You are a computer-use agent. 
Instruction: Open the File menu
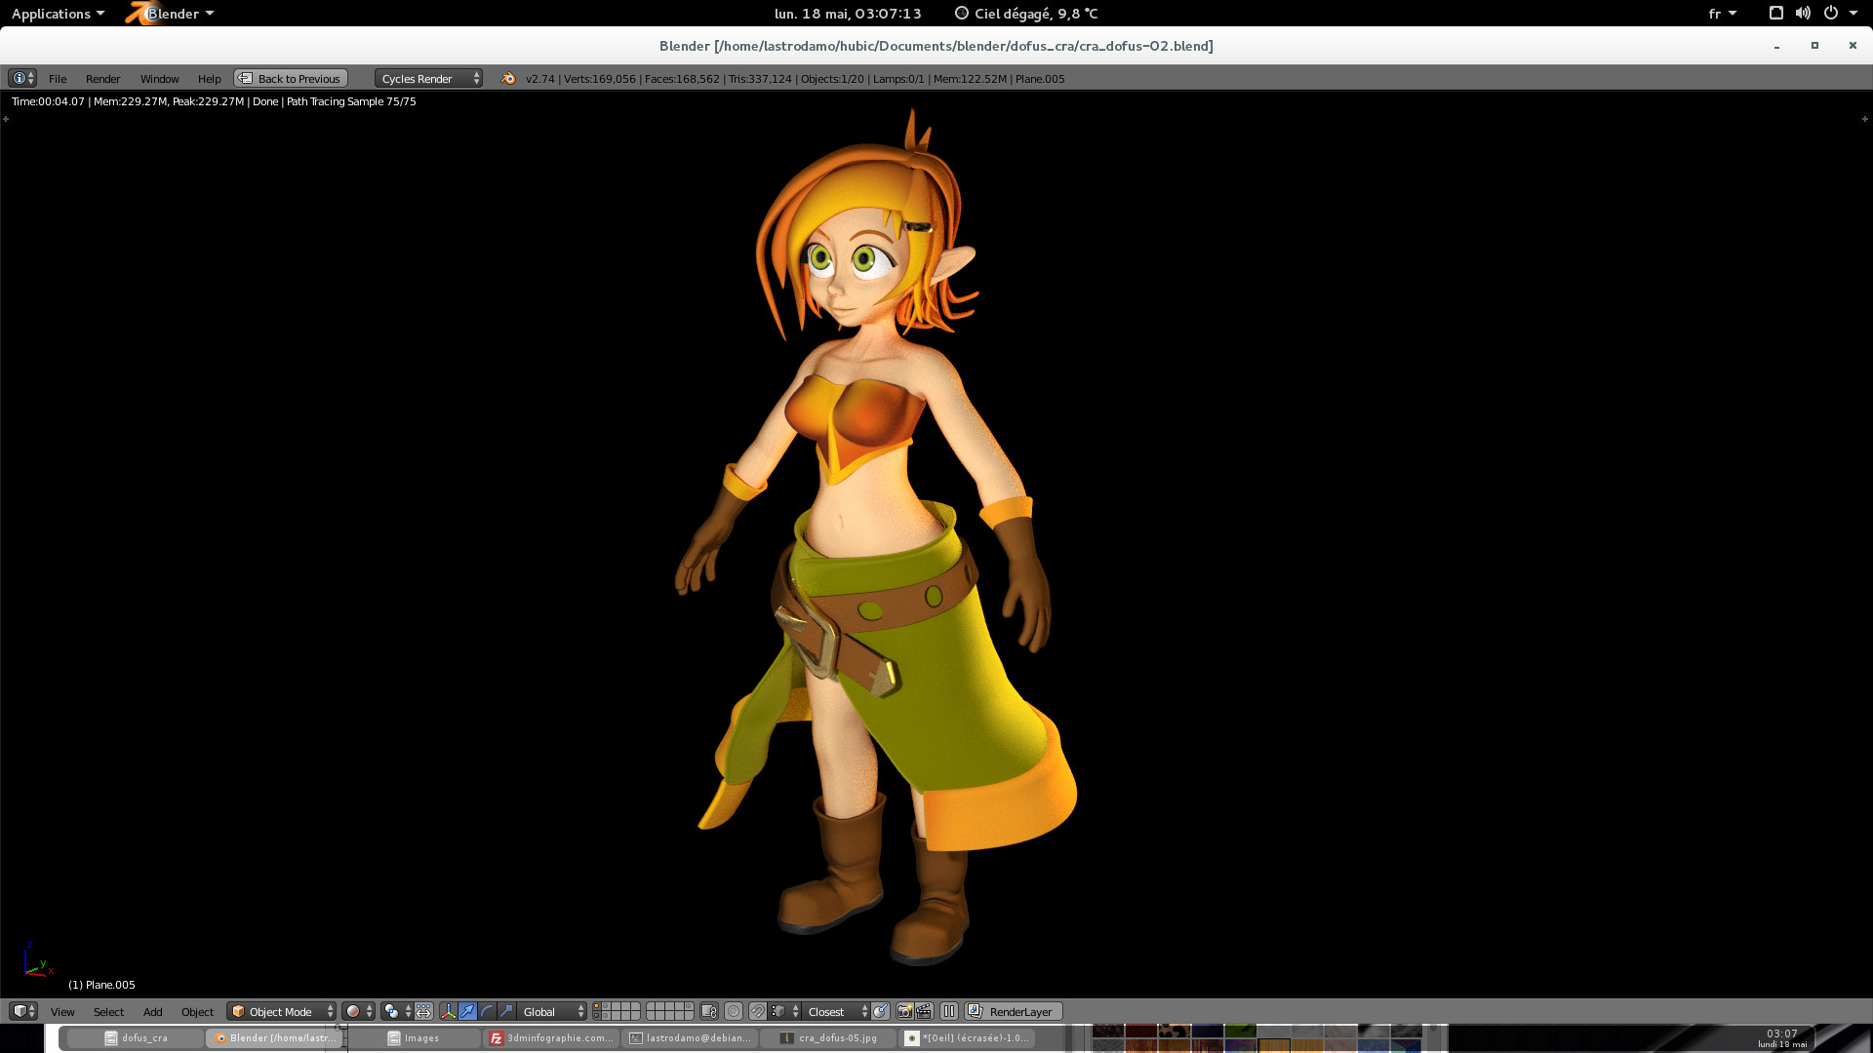pyautogui.click(x=58, y=79)
